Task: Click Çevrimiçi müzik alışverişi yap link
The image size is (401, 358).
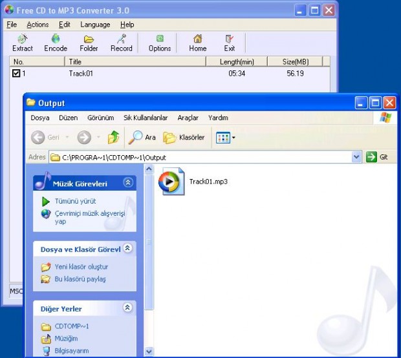Action: (x=90, y=218)
